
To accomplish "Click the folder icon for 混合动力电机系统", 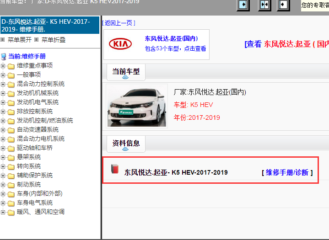I will (x=11, y=139).
